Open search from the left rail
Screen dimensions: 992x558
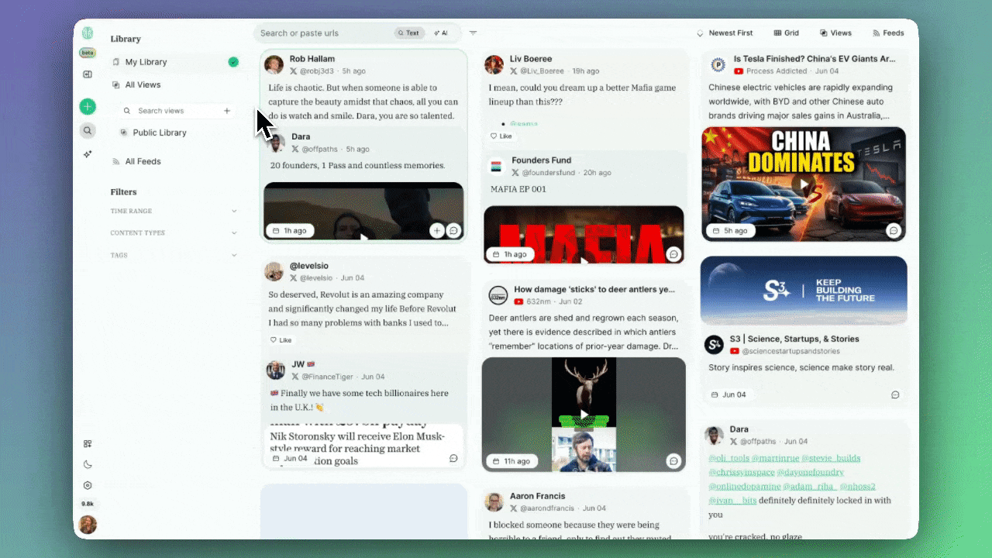coord(88,131)
